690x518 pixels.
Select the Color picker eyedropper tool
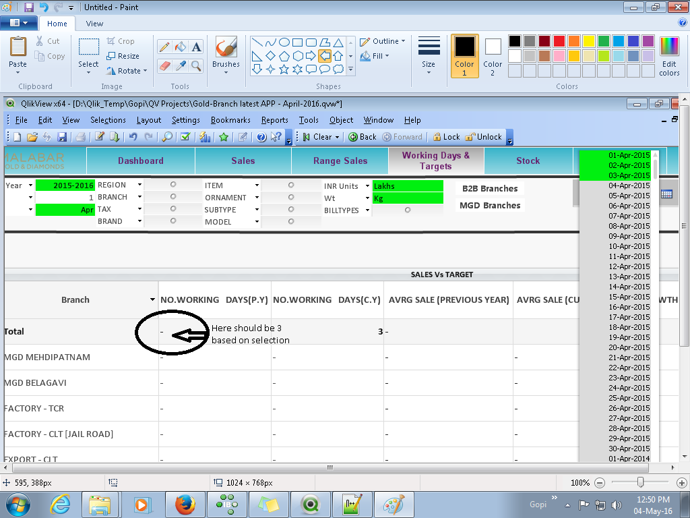click(x=181, y=65)
